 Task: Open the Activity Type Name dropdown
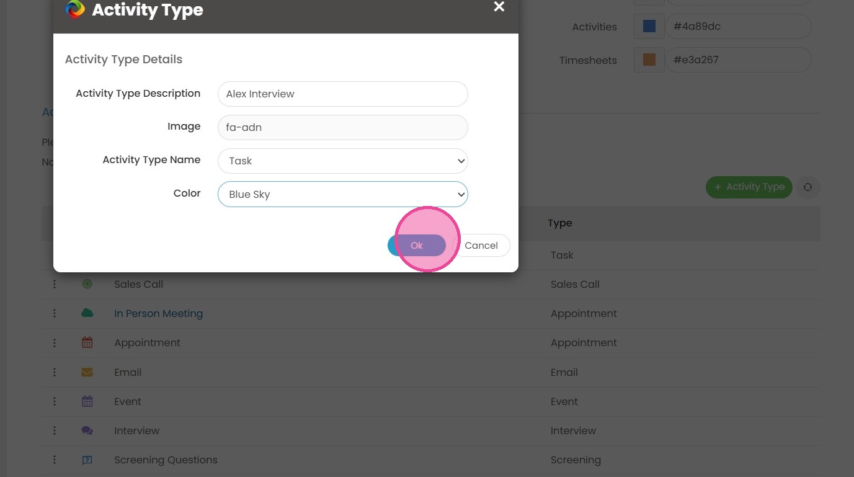[342, 161]
